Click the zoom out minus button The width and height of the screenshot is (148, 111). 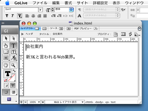point(25,102)
